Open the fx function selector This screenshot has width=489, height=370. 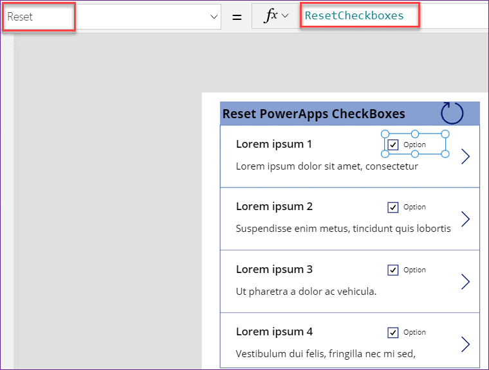(276, 15)
